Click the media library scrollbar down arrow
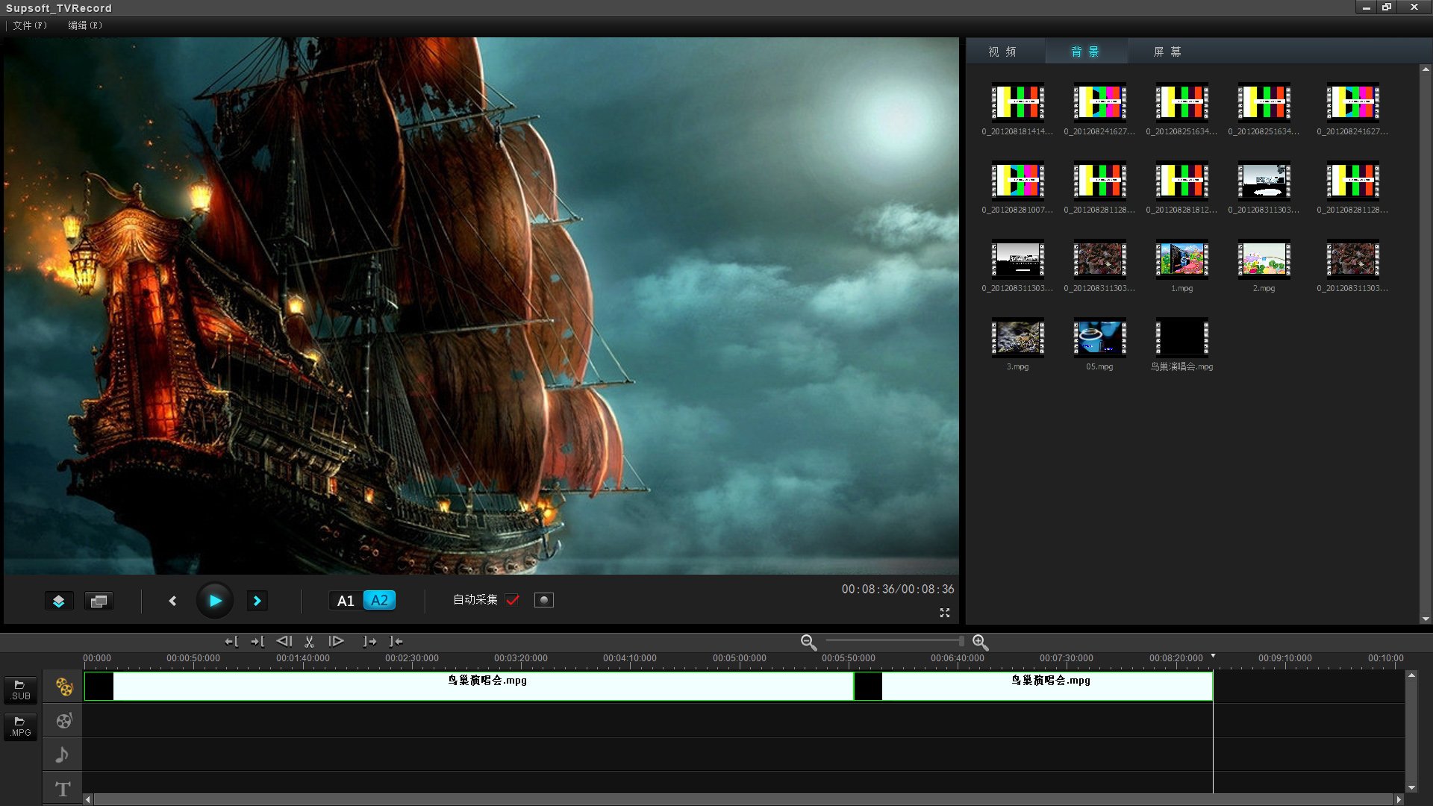 coord(1426,619)
